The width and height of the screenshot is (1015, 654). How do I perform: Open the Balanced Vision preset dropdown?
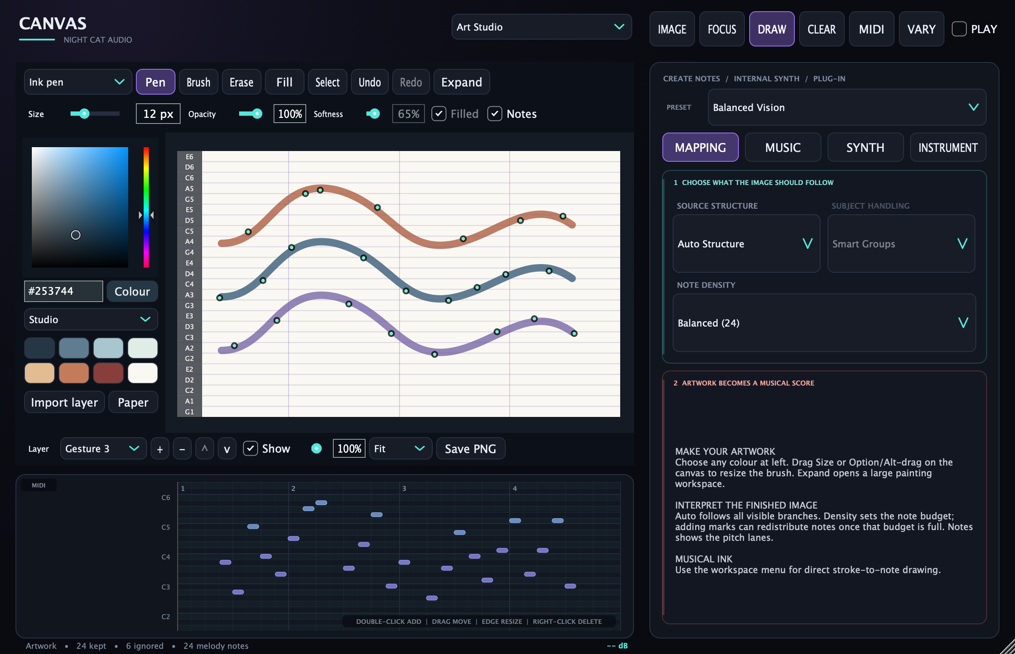847,107
